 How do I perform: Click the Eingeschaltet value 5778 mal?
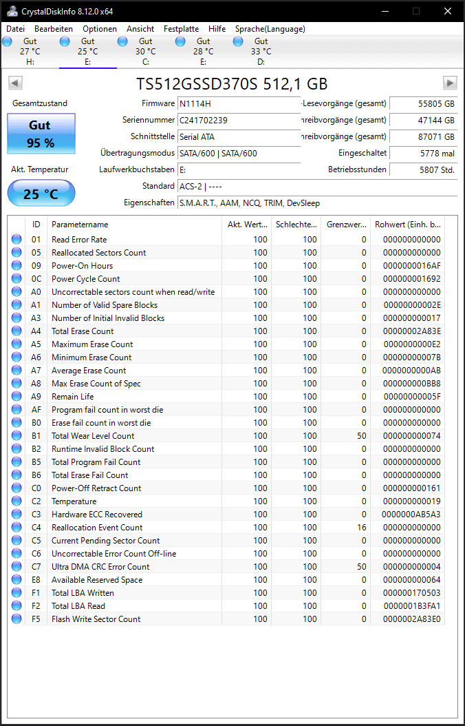[424, 153]
